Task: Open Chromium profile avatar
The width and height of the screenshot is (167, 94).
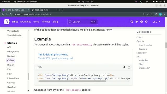Action: (x=160, y=14)
